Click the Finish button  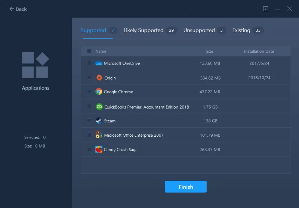(x=185, y=187)
